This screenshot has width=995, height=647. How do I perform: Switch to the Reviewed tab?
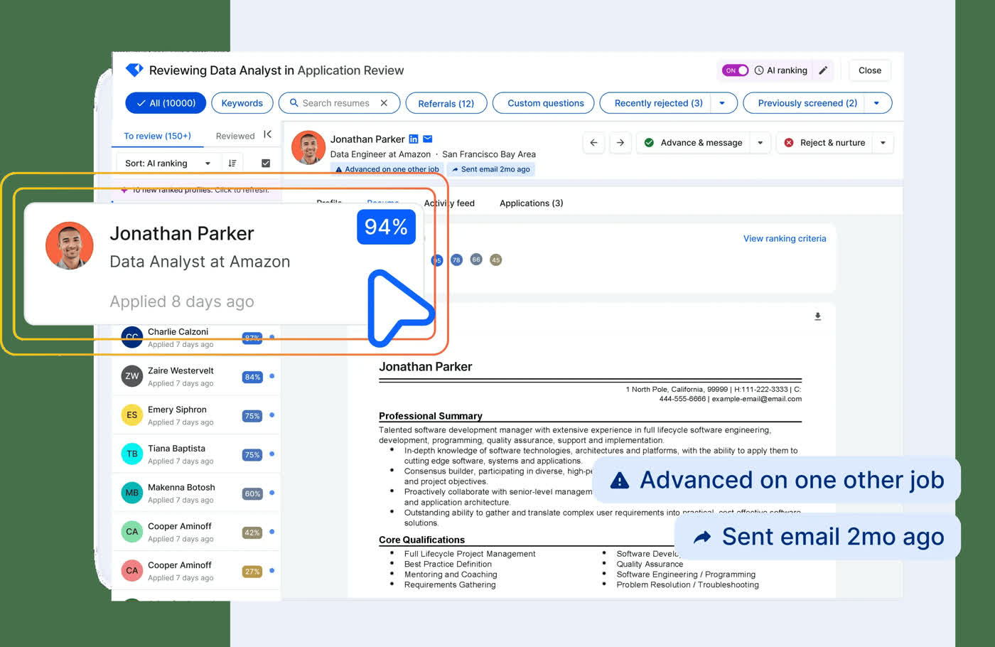click(235, 136)
